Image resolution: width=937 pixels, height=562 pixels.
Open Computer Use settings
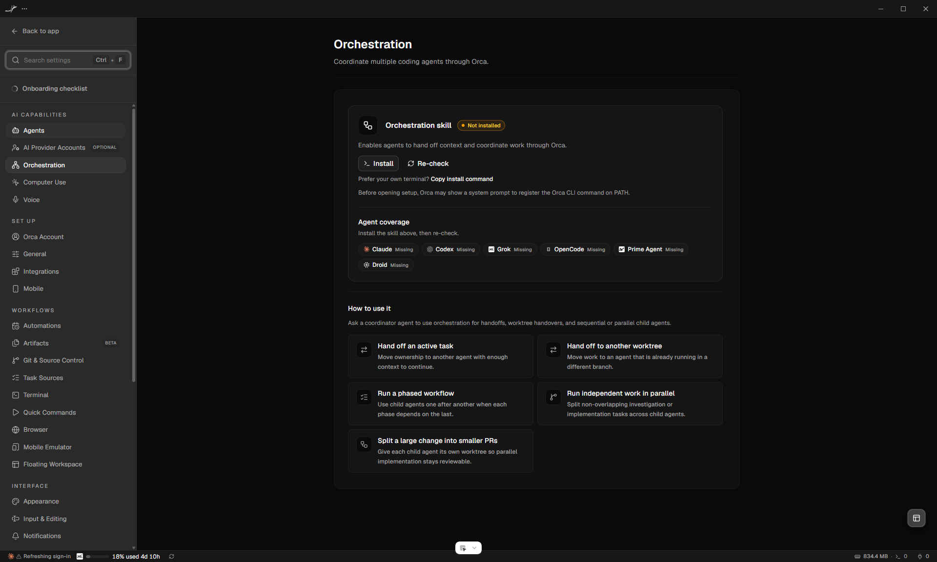click(x=65, y=182)
